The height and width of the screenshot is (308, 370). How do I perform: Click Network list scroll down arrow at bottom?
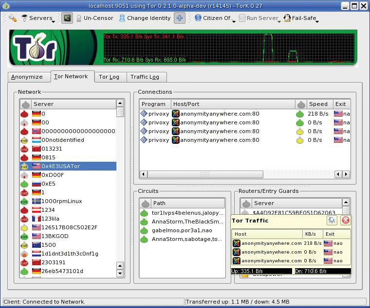pos(120,274)
